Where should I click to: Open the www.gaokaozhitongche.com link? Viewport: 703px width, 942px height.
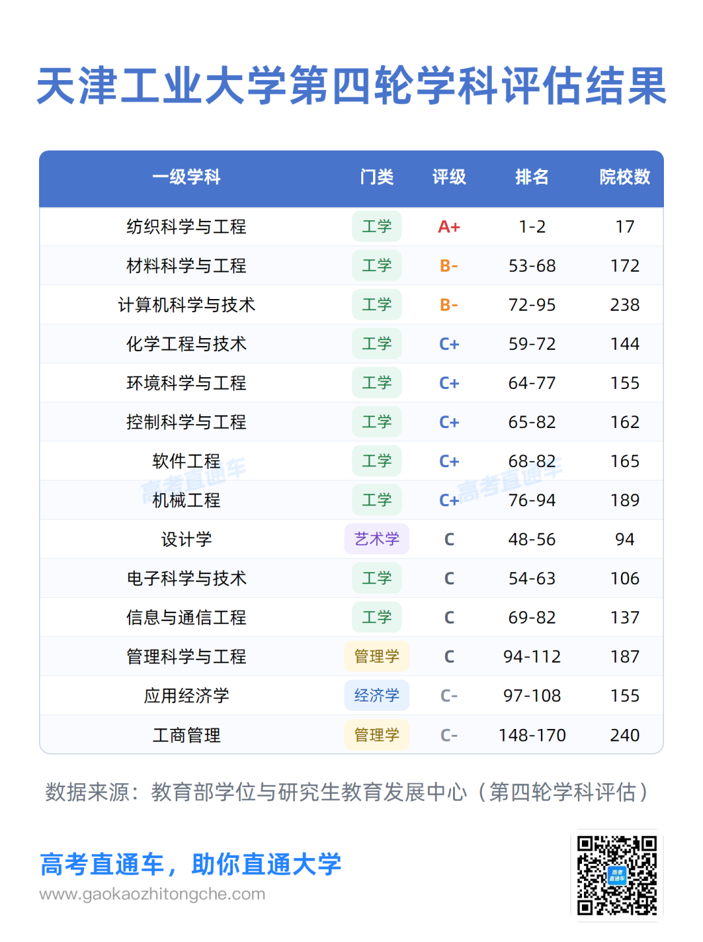[x=152, y=894]
